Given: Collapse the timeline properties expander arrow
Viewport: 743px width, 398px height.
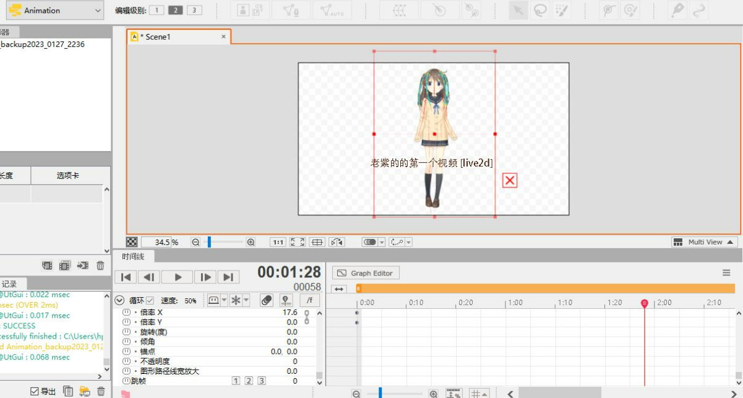Looking at the screenshot, I should pos(120,301).
